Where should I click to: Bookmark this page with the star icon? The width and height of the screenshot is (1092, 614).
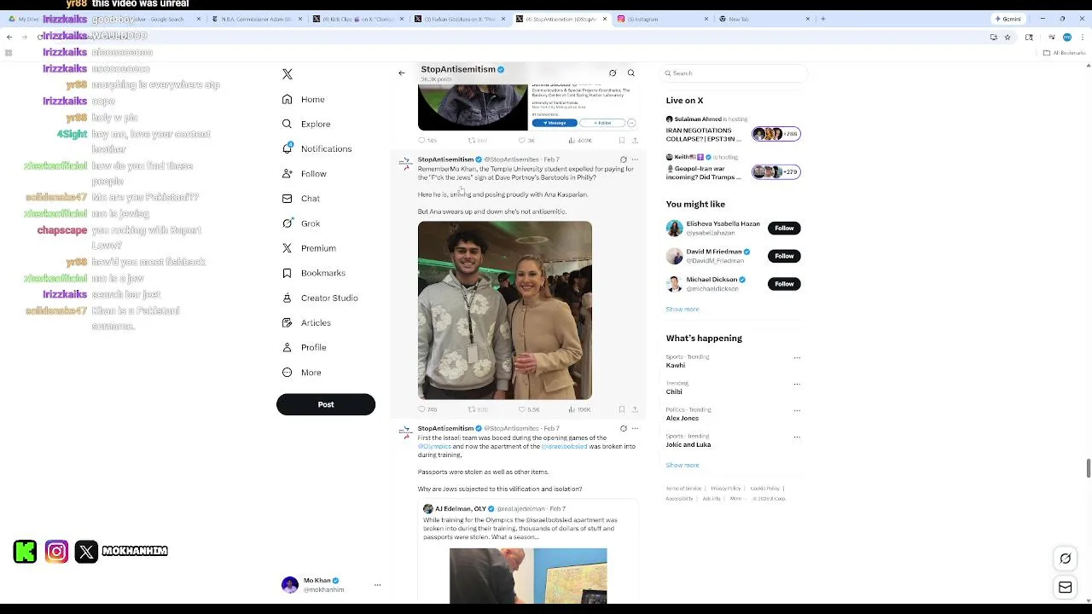(1008, 37)
